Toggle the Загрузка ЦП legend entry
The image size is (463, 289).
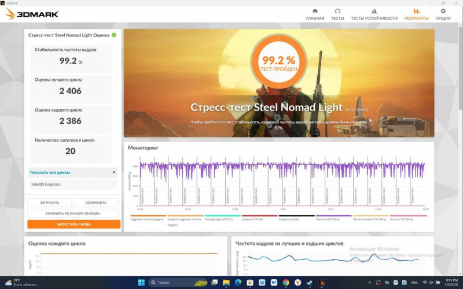click(296, 218)
